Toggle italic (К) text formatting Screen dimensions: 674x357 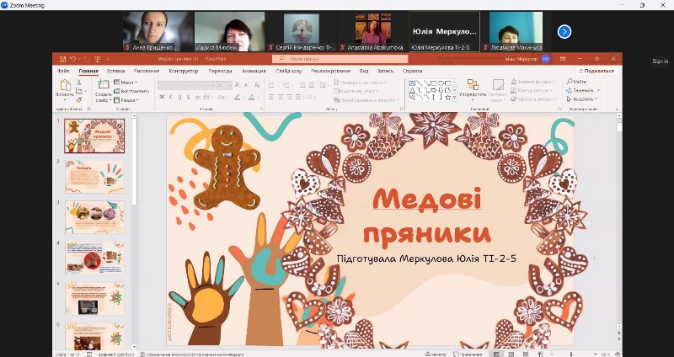[169, 98]
